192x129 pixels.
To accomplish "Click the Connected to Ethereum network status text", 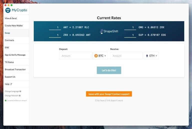I will (x=17, y=100).
